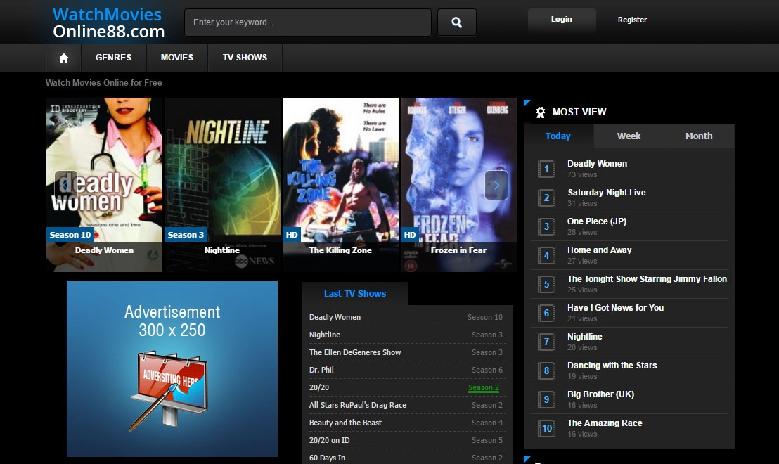Image resolution: width=779 pixels, height=464 pixels.
Task: Click the green Season 2 link for 20/20
Action: pos(484,387)
